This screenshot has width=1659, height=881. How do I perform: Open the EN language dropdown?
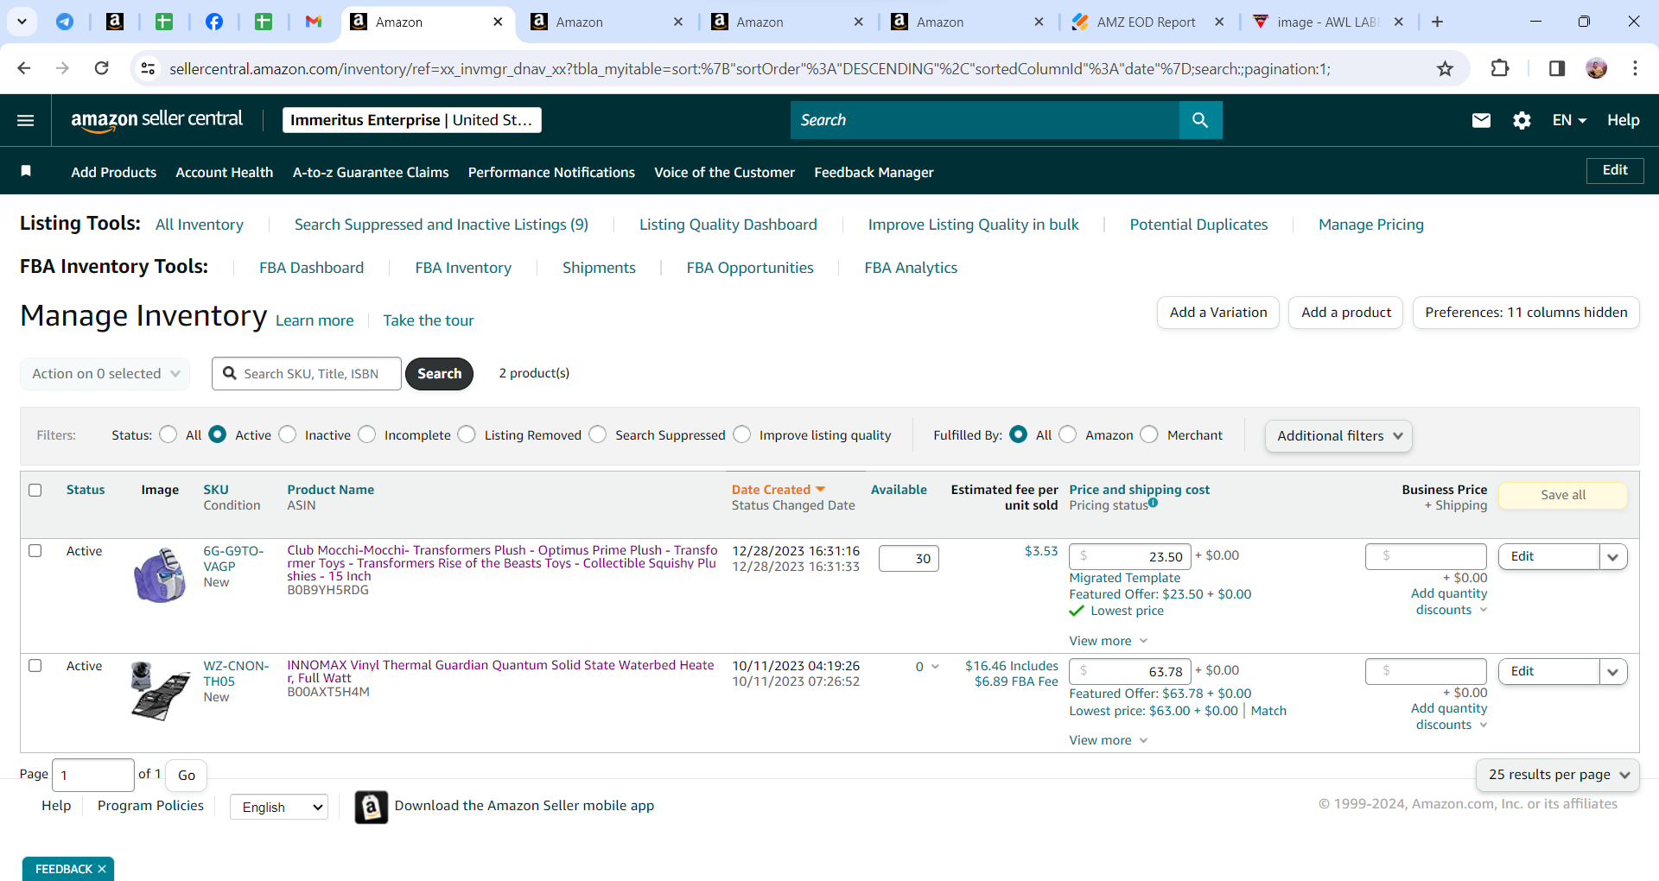(1569, 120)
